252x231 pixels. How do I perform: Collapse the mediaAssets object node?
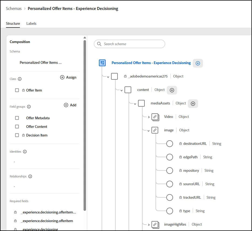(135, 104)
